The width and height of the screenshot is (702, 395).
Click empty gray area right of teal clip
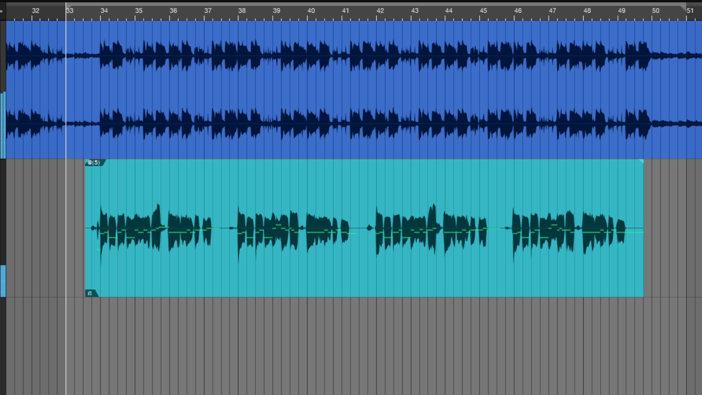click(673, 227)
